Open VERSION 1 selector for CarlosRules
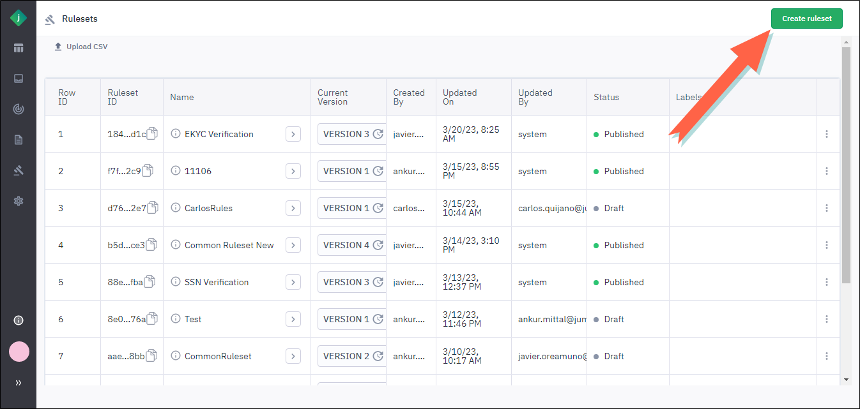 351,208
